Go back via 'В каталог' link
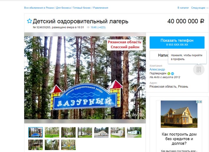 (x=183, y=8)
